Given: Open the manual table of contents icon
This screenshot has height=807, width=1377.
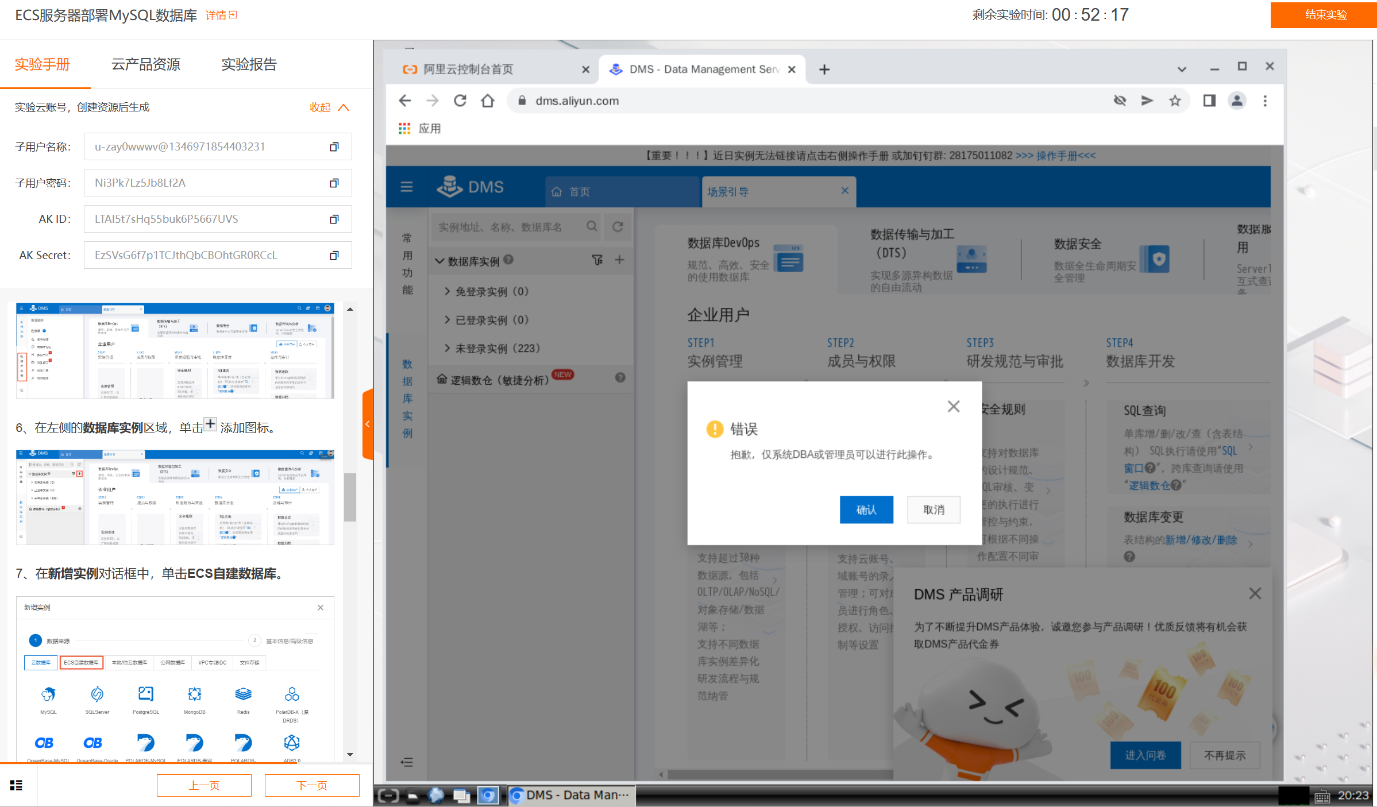Looking at the screenshot, I should [16, 785].
